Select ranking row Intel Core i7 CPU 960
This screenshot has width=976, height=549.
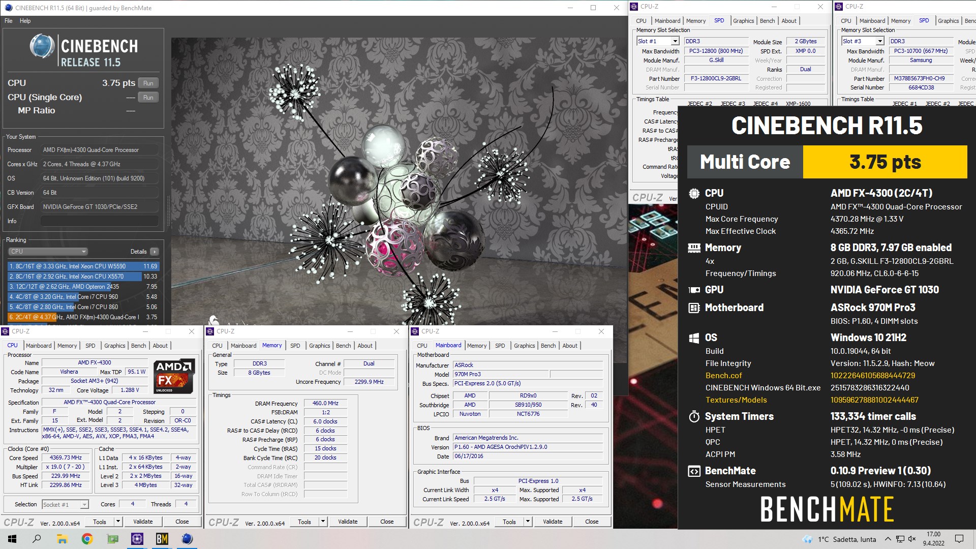pos(83,297)
